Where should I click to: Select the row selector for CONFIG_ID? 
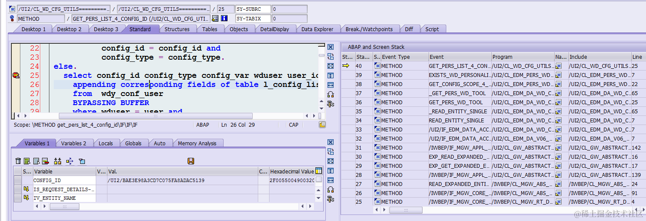pos(17,180)
